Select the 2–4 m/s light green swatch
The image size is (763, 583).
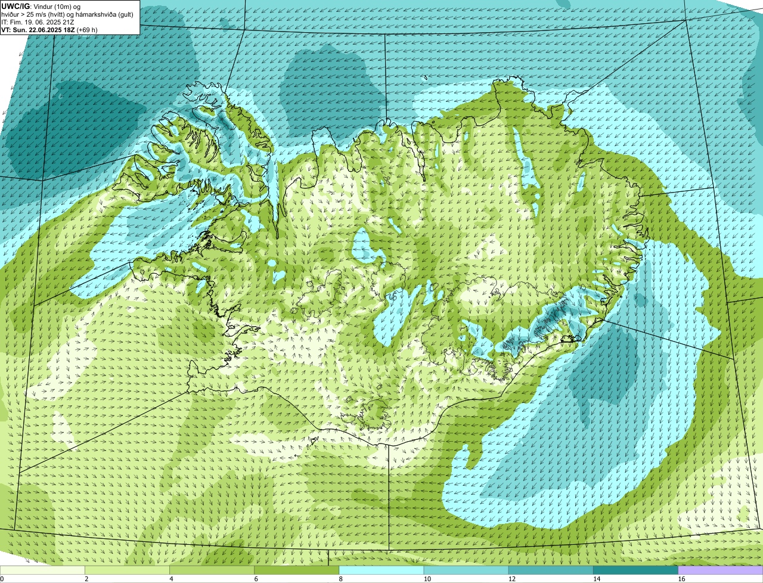pos(127,570)
